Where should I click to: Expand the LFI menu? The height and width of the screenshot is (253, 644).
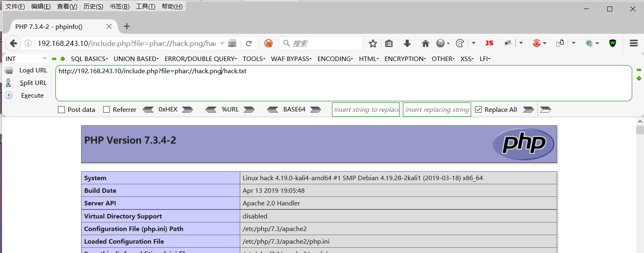pos(485,59)
